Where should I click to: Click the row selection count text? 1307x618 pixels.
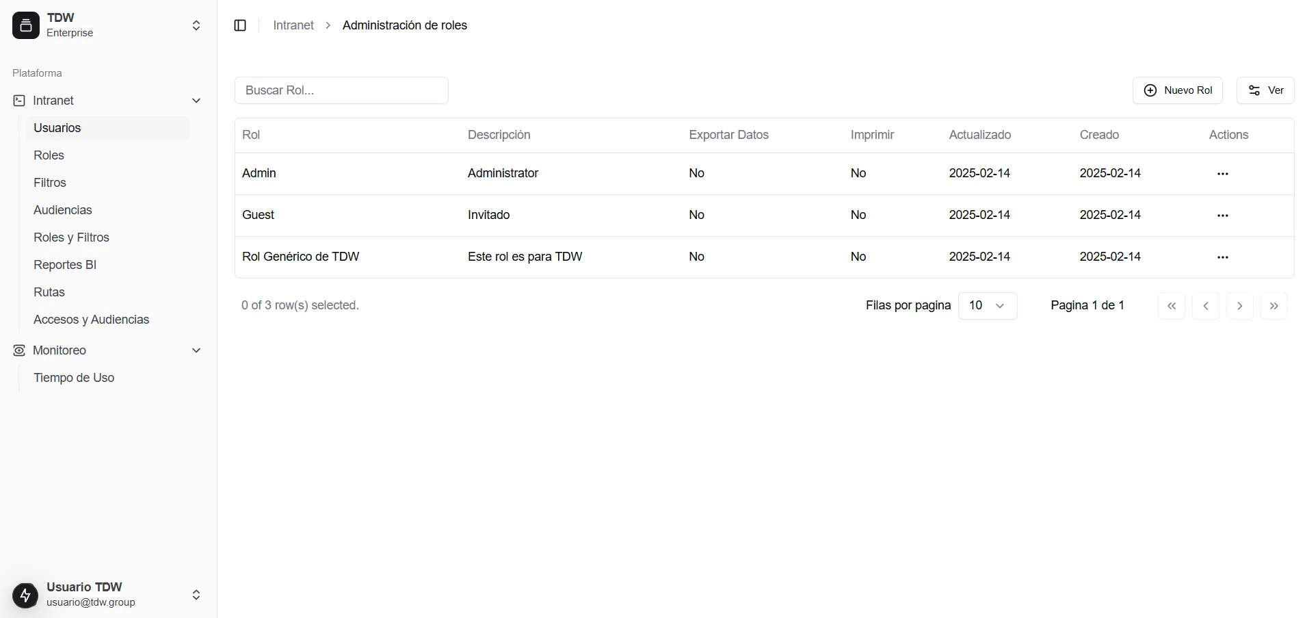[x=300, y=305]
